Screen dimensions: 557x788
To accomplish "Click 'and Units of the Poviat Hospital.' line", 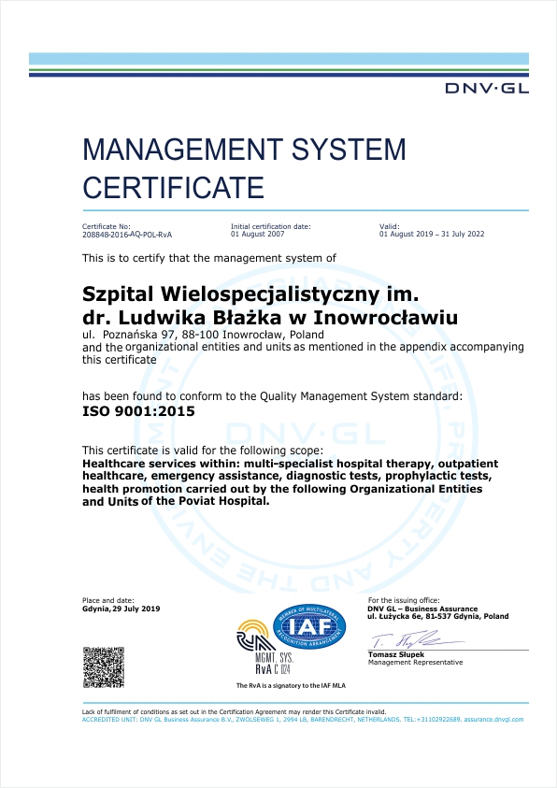I will (176, 502).
